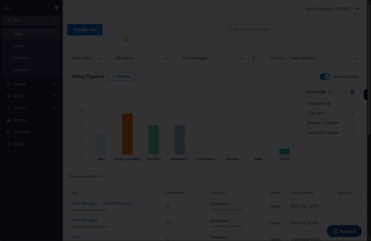Click the Search by job title field

coord(294,30)
